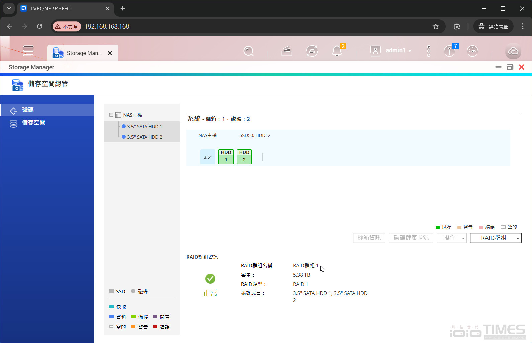
Task: Click the 192.168.168.168 address bar
Action: click(x=107, y=26)
